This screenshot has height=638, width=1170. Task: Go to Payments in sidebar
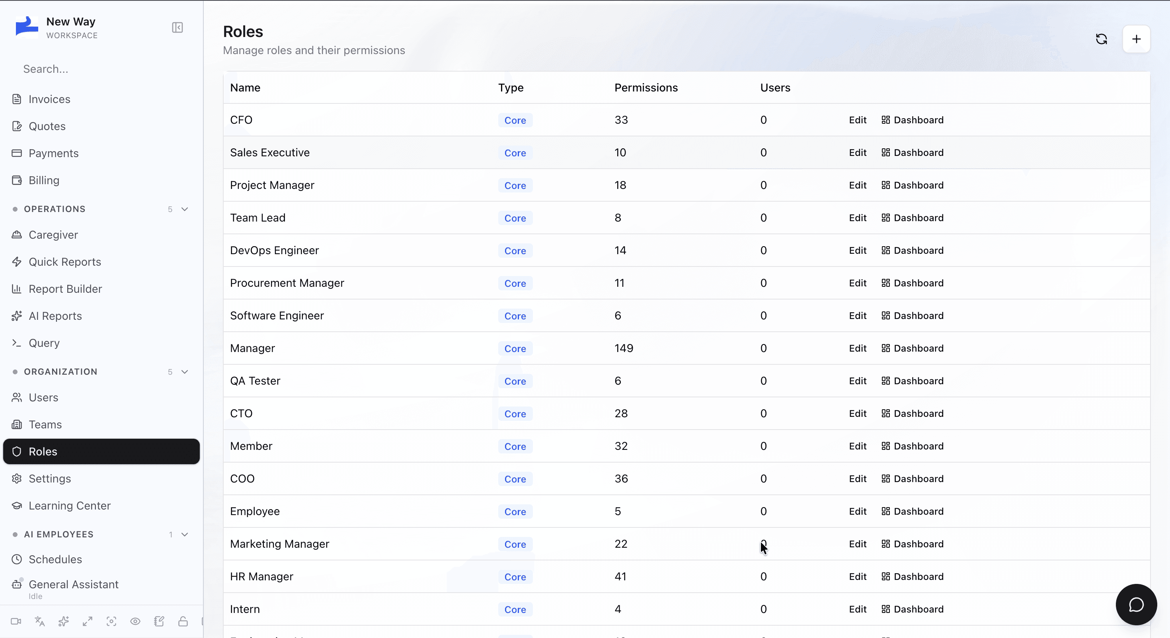click(101, 153)
